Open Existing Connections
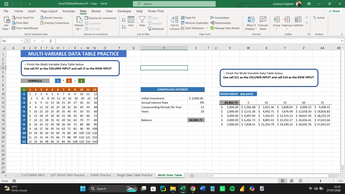The height and width of the screenshot is (194, 345). point(55,23)
